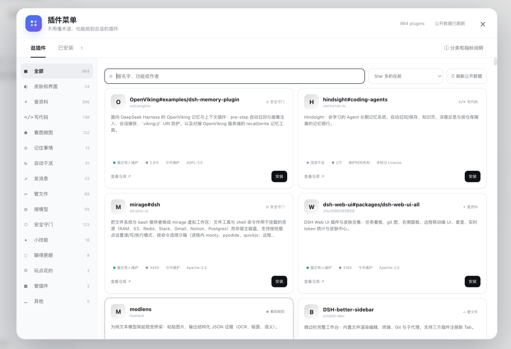
Task: Click the arrow icon beside 发消息
Action: tap(26, 179)
